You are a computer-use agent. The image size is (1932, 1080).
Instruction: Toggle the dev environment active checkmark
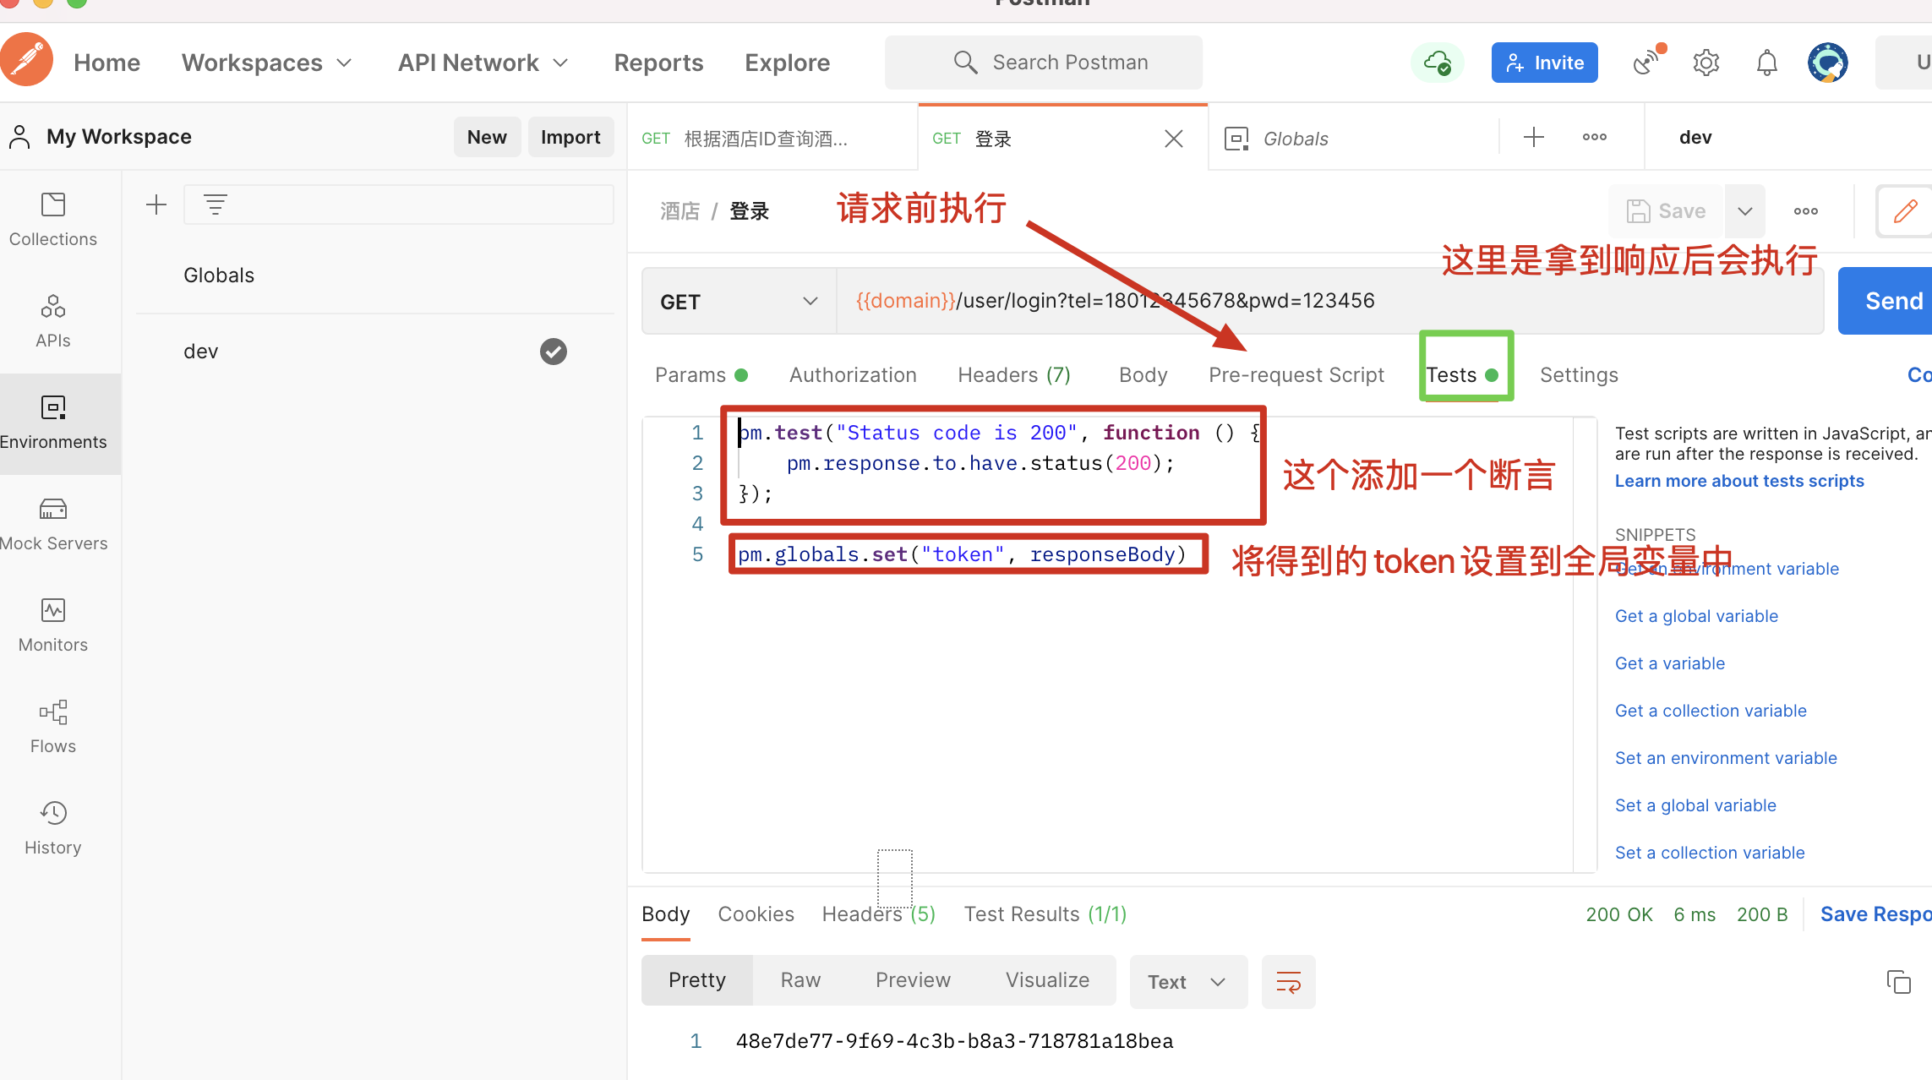[x=554, y=351]
